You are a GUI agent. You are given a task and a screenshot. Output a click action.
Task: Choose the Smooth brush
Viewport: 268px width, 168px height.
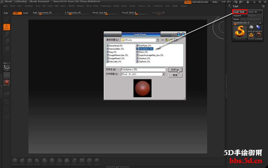coord(30,161)
